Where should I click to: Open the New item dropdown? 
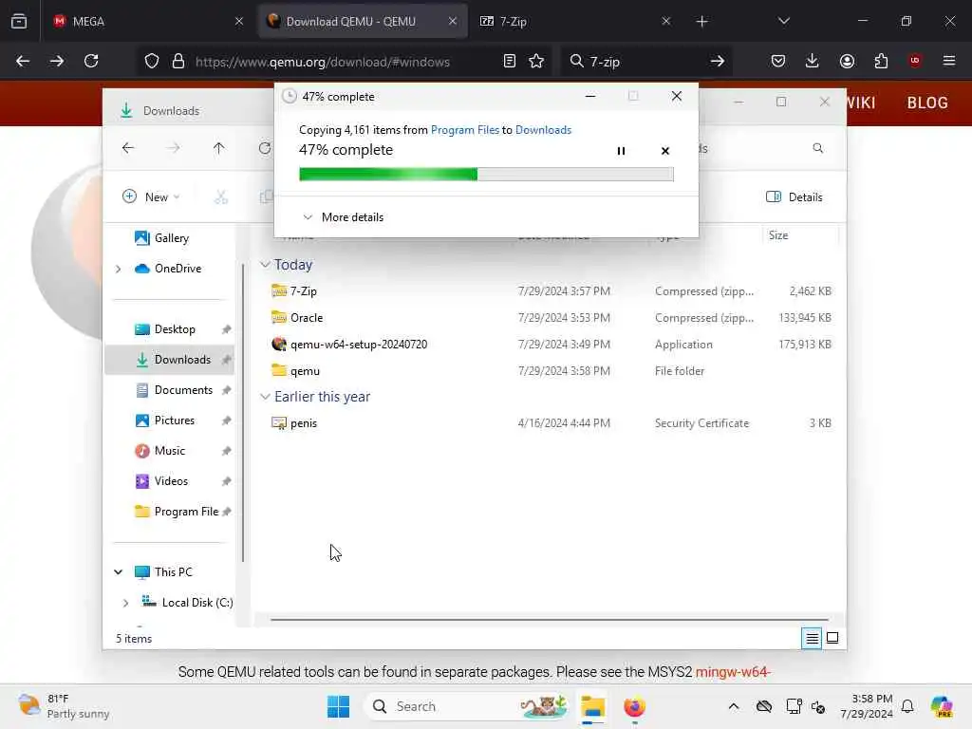pos(151,196)
